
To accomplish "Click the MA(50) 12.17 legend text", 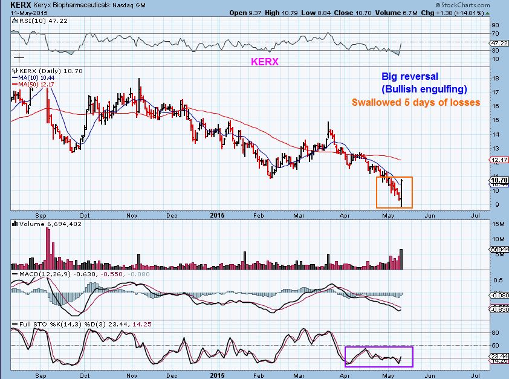I will tap(36, 85).
